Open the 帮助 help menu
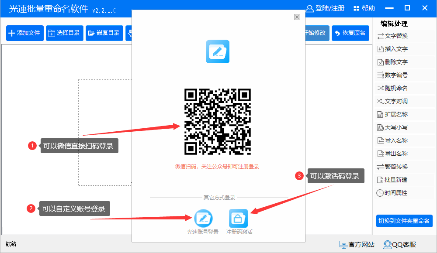This screenshot has width=437, height=253. click(364, 8)
